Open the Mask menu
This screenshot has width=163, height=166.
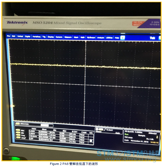76,37
